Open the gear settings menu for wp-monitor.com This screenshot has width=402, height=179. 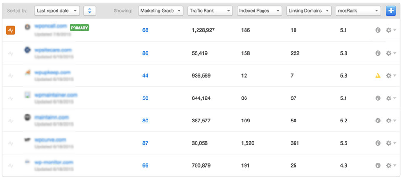click(391, 166)
